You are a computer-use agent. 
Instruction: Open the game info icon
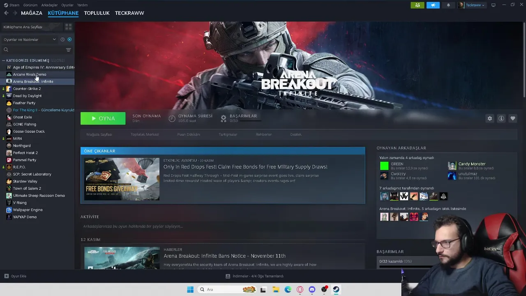pyautogui.click(x=501, y=118)
